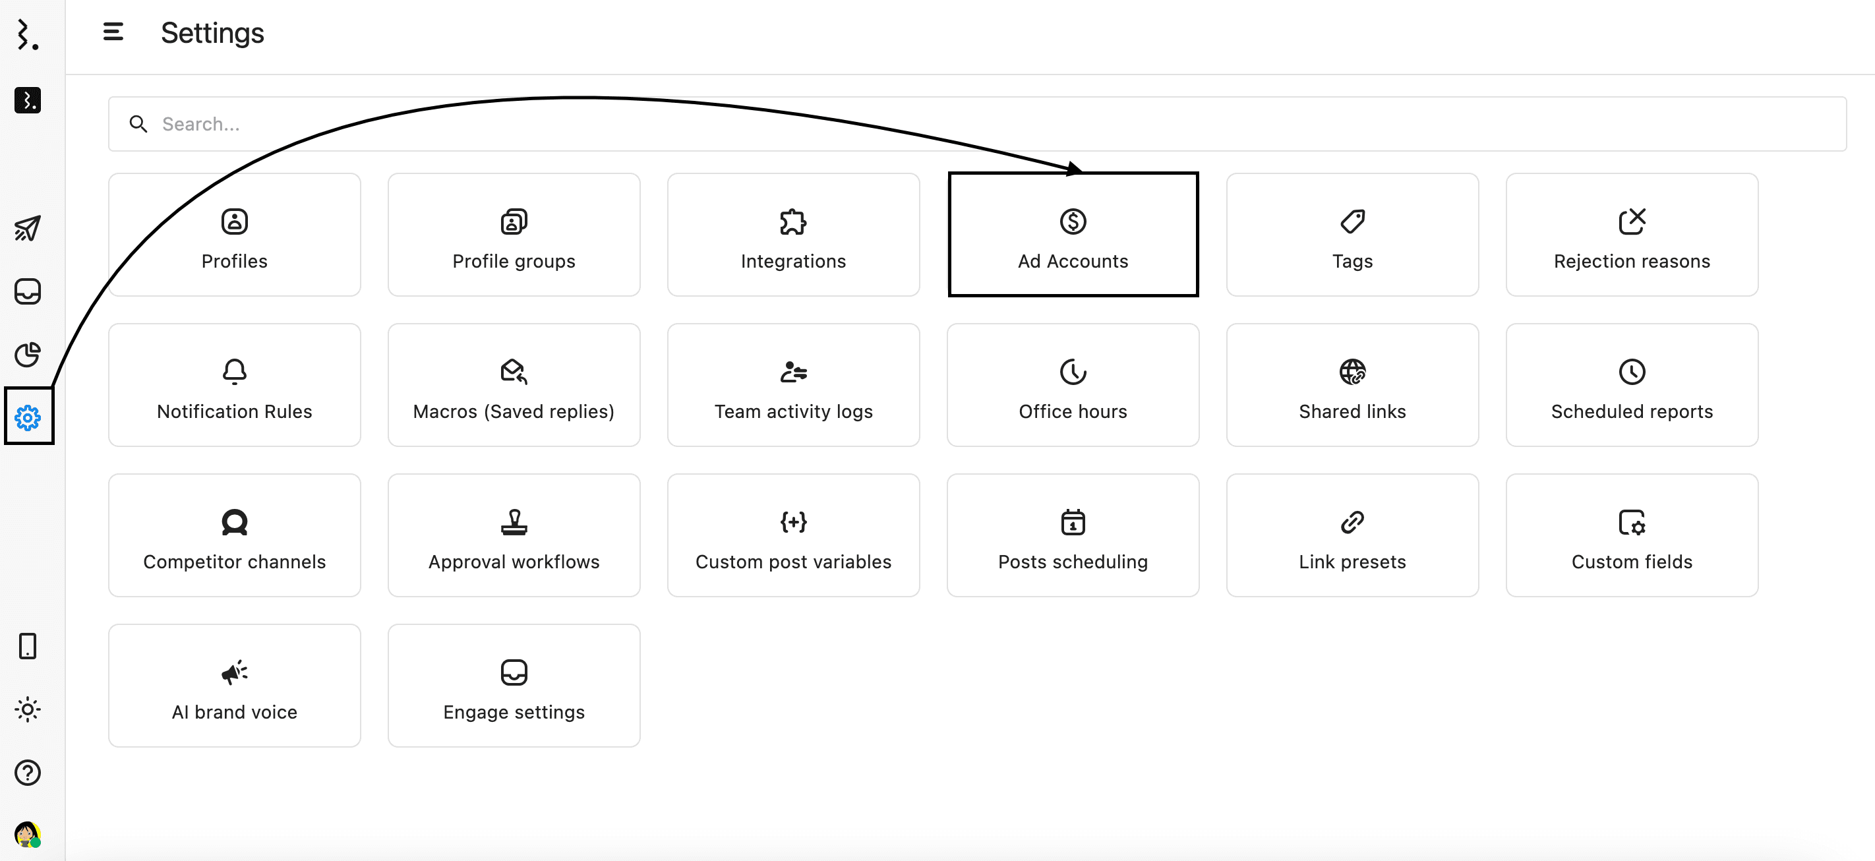Open the Tags settings card
This screenshot has height=861, width=1875.
[x=1352, y=235]
